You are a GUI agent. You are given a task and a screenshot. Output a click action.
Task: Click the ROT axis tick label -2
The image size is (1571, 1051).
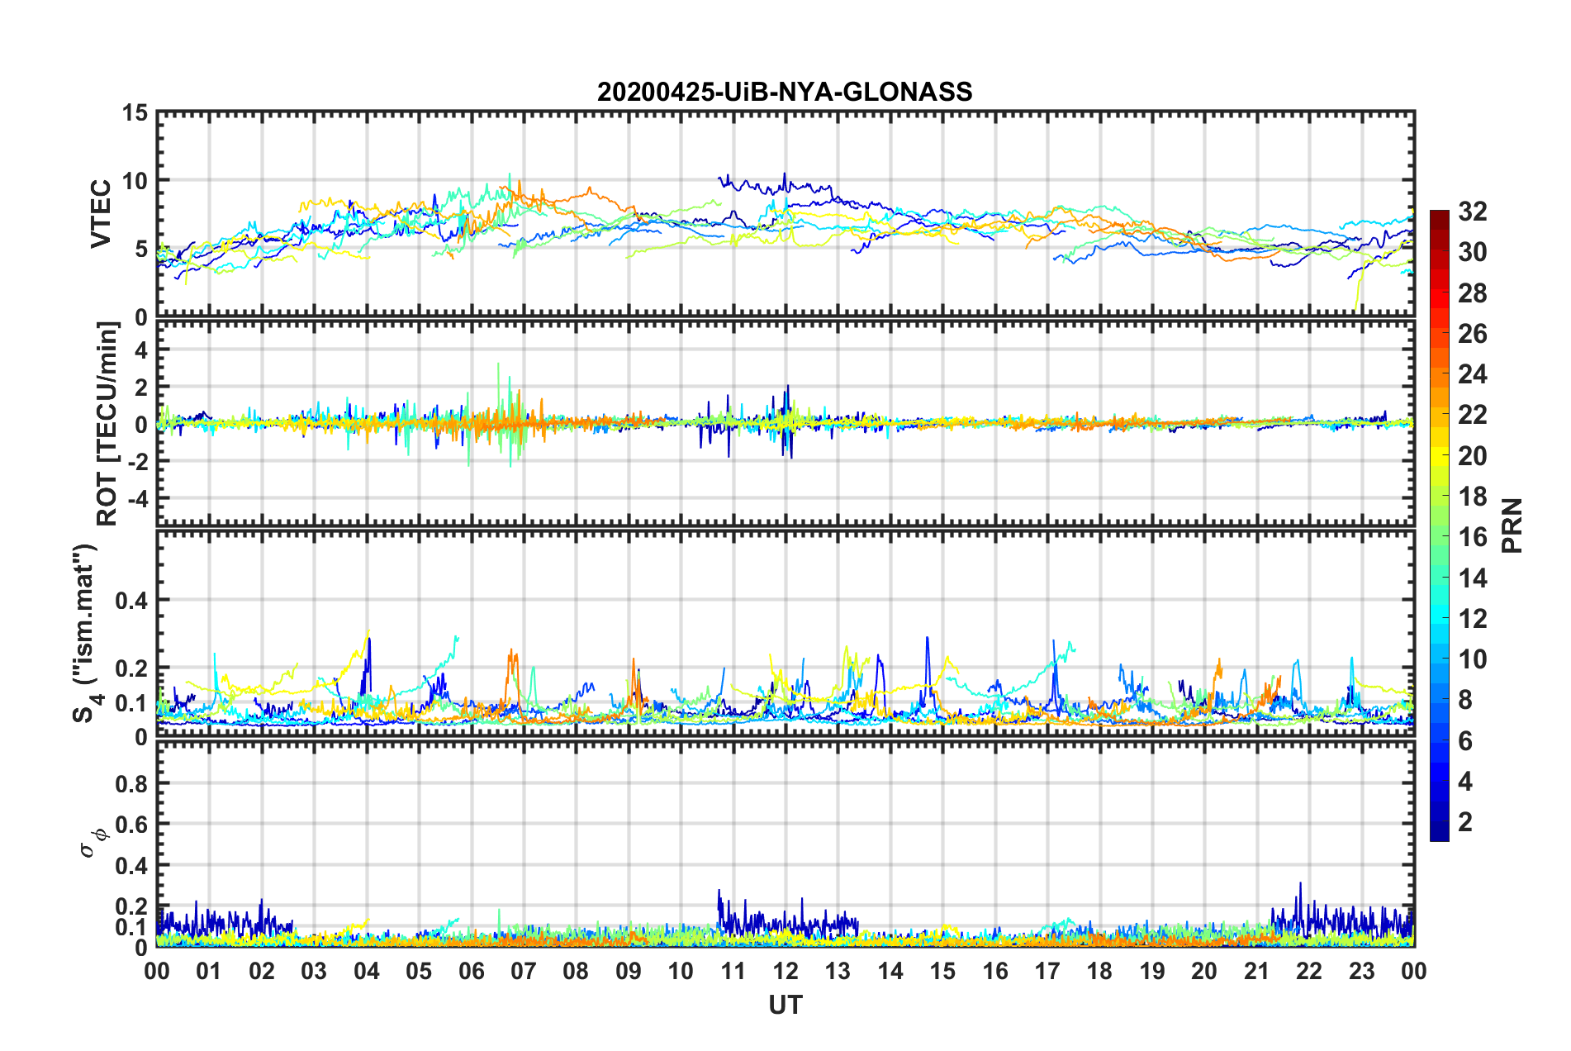click(x=136, y=462)
